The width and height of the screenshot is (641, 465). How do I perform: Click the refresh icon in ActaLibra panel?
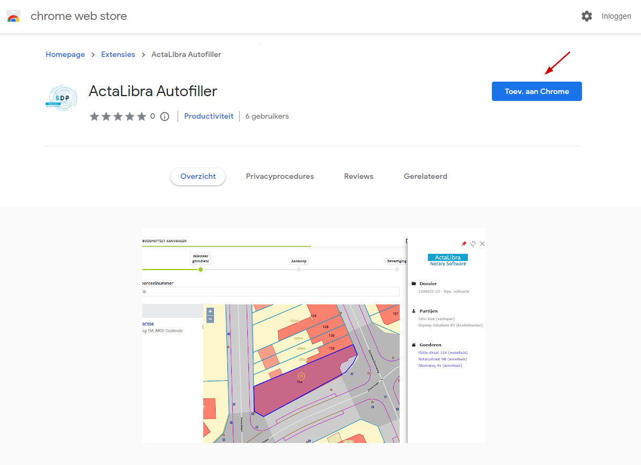[x=473, y=244]
